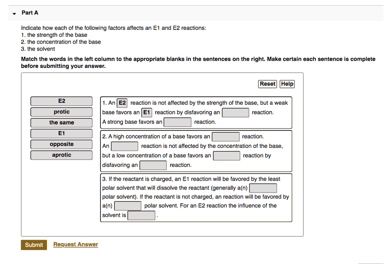The width and height of the screenshot is (388, 264).
Task: Select the E1 word tile
Action: [61, 133]
